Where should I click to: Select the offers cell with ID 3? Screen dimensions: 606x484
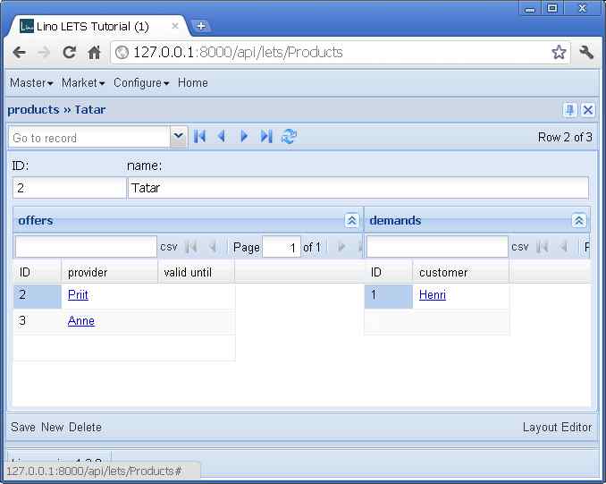[x=38, y=322]
